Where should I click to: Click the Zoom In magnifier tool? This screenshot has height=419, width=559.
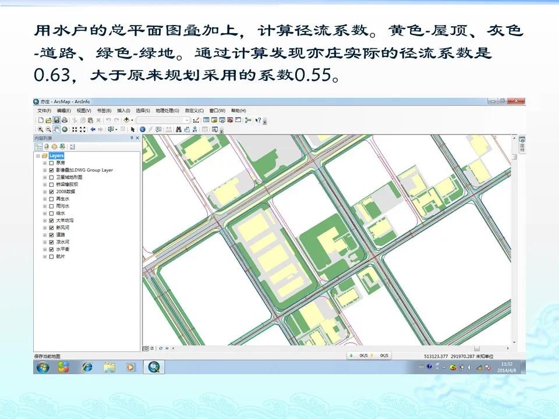click(40, 129)
